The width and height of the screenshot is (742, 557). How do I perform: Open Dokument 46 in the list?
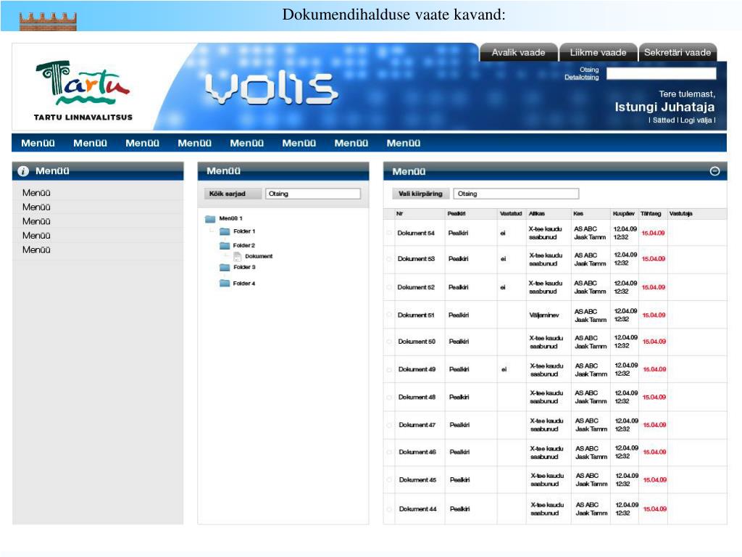click(417, 453)
